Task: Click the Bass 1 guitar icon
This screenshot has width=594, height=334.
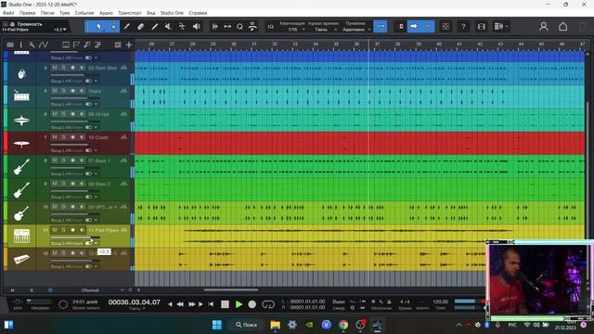Action: (x=21, y=167)
